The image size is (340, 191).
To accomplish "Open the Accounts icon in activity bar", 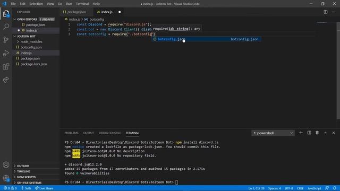I will [6, 165].
